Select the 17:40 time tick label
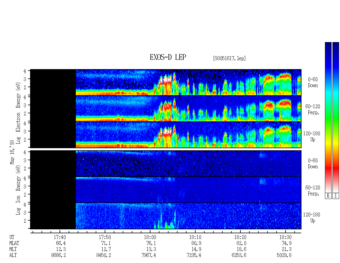 click(60, 237)
